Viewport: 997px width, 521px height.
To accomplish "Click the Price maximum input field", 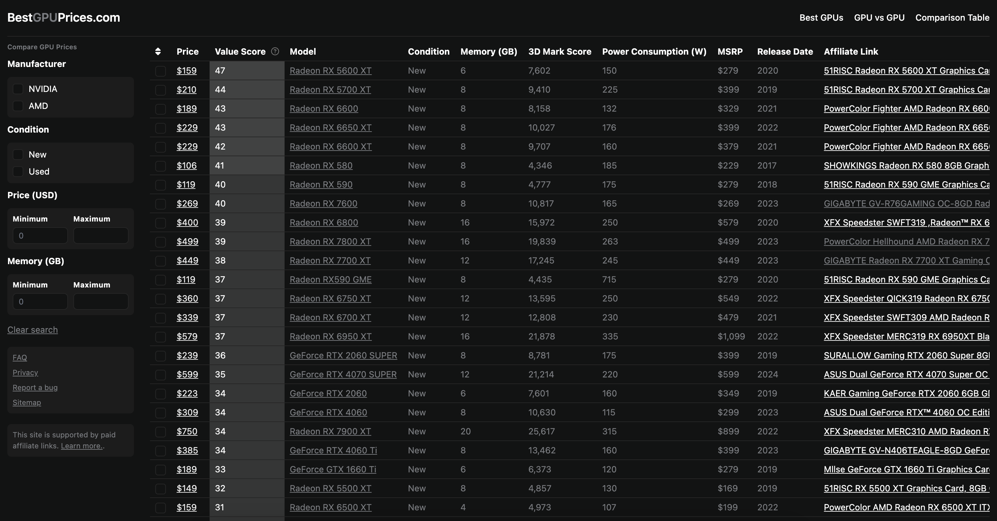I will coord(101,236).
